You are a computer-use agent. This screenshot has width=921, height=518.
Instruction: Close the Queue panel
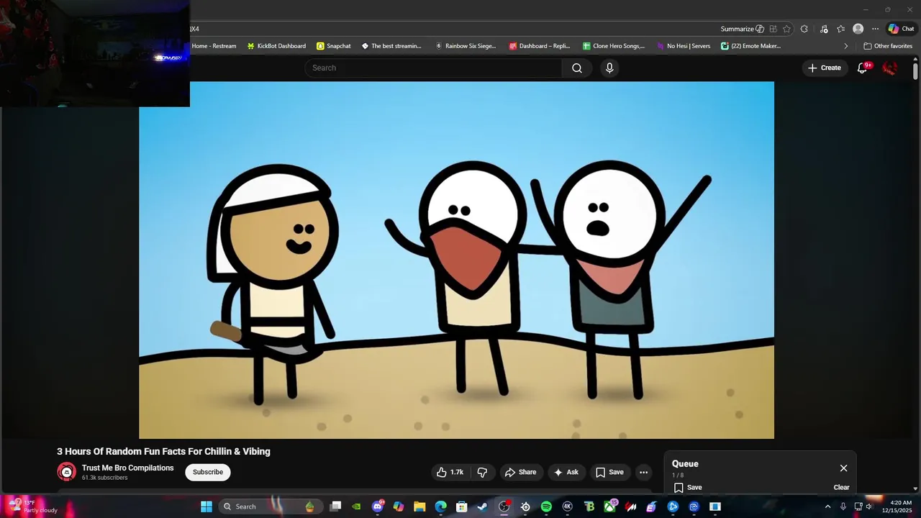843,468
